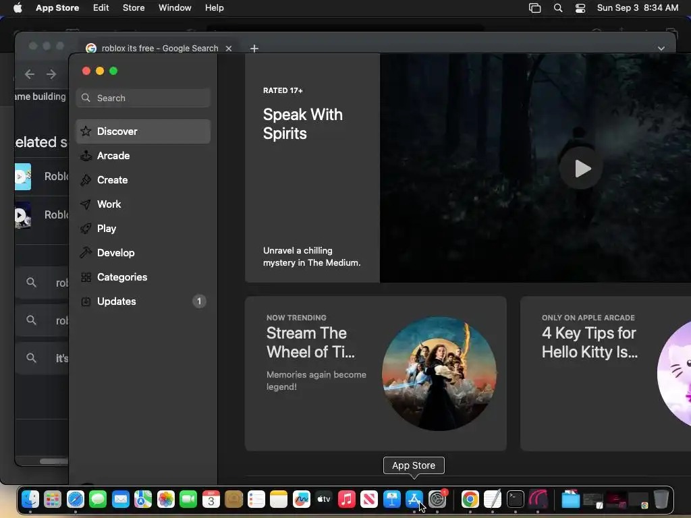Open Reminders from the Dock
Screen dimensions: 691x518
(256, 500)
